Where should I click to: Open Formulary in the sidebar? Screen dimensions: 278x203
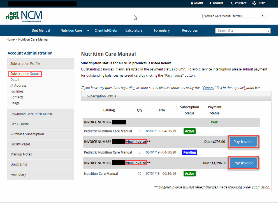[40, 174]
